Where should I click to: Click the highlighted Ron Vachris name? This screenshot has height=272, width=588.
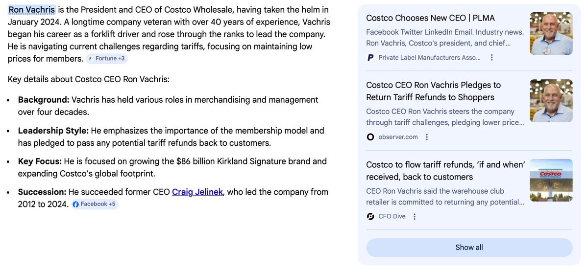[32, 10]
